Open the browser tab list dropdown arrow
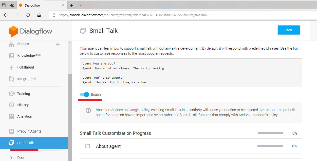The height and width of the screenshot is (161, 317). [80, 5]
